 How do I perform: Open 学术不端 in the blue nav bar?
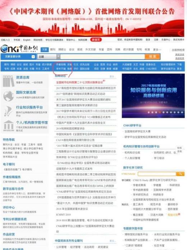tap(61, 69)
